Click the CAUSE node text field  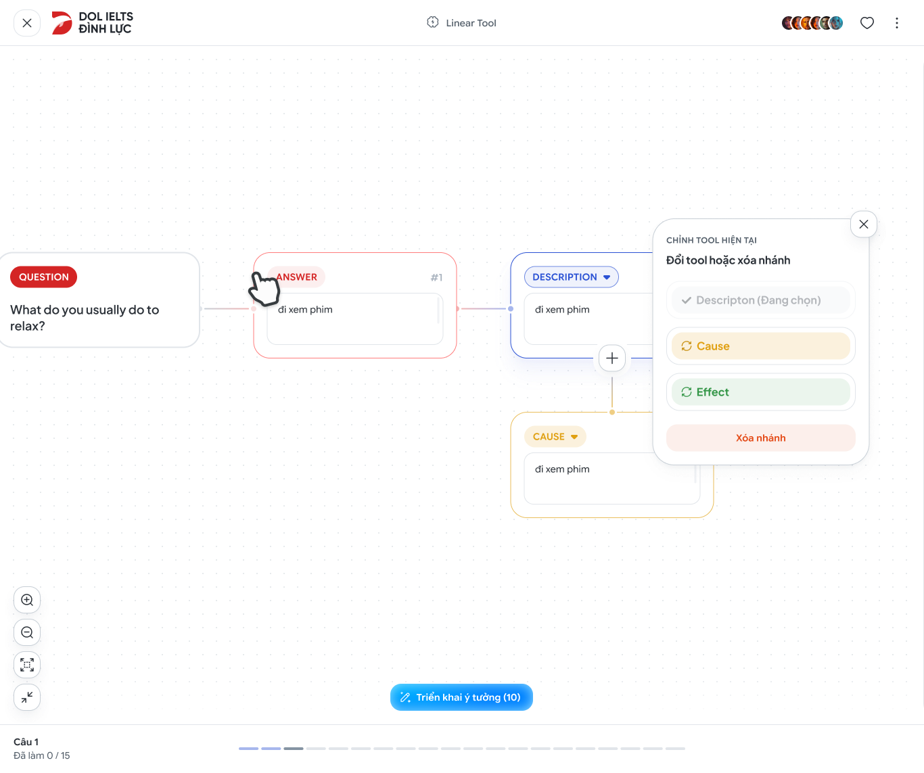pyautogui.click(x=612, y=479)
